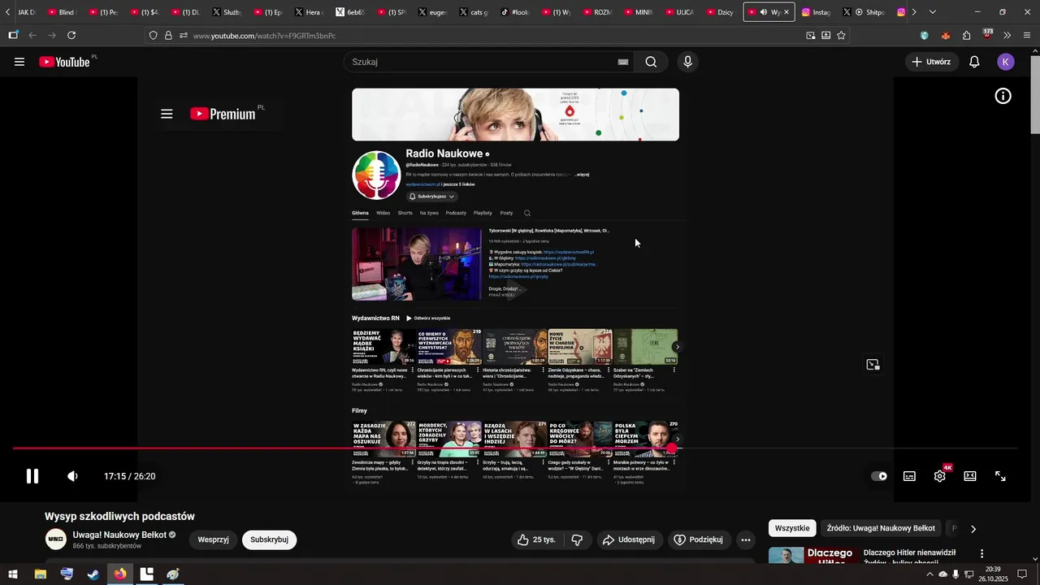Open Steam from the taskbar
Image resolution: width=1040 pixels, height=585 pixels.
pos(93,574)
